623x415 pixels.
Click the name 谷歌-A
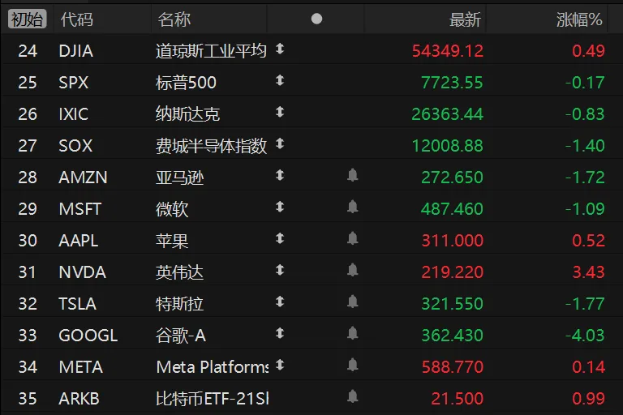[181, 336]
